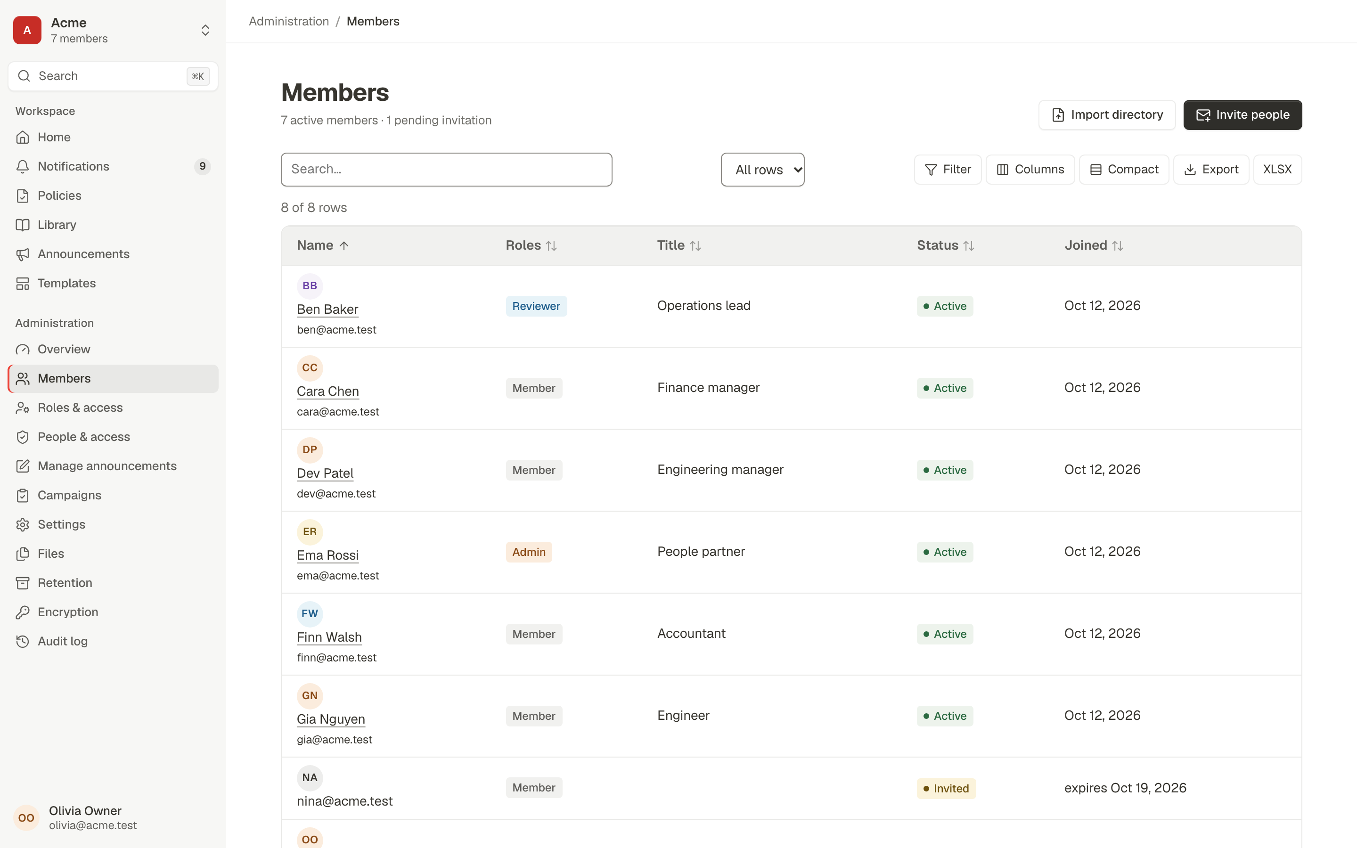Open Manage announcements
Screen dimensions: 1357x848
pos(113,466)
